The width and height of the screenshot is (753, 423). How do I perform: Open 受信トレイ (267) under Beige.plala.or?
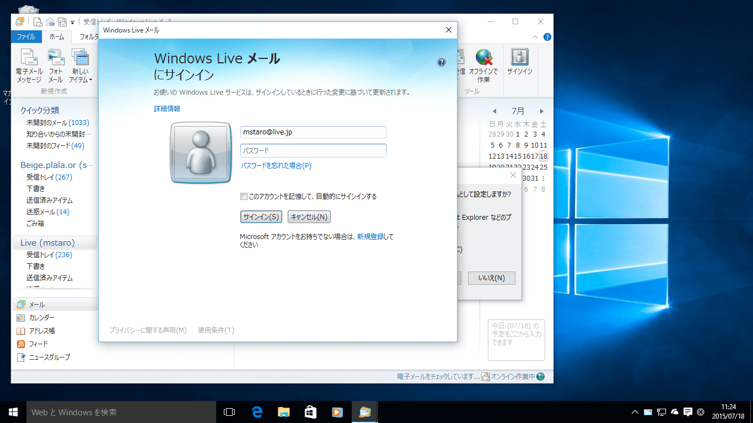49,177
